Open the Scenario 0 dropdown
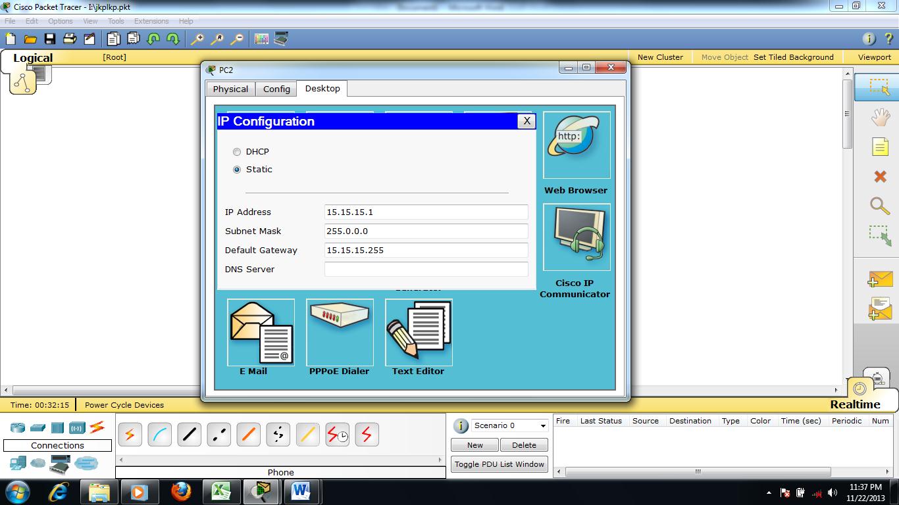This screenshot has width=899, height=505. coord(509,425)
